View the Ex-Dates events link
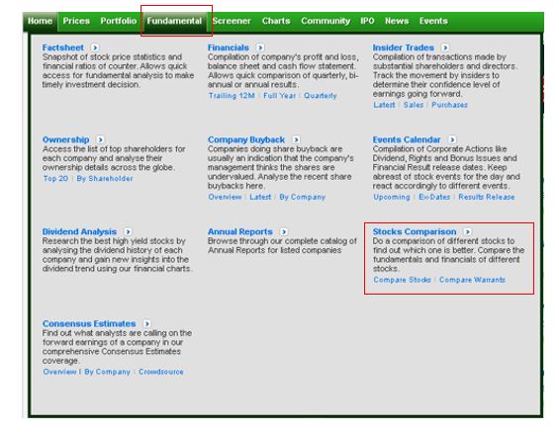The width and height of the screenshot is (559, 432). [434, 197]
